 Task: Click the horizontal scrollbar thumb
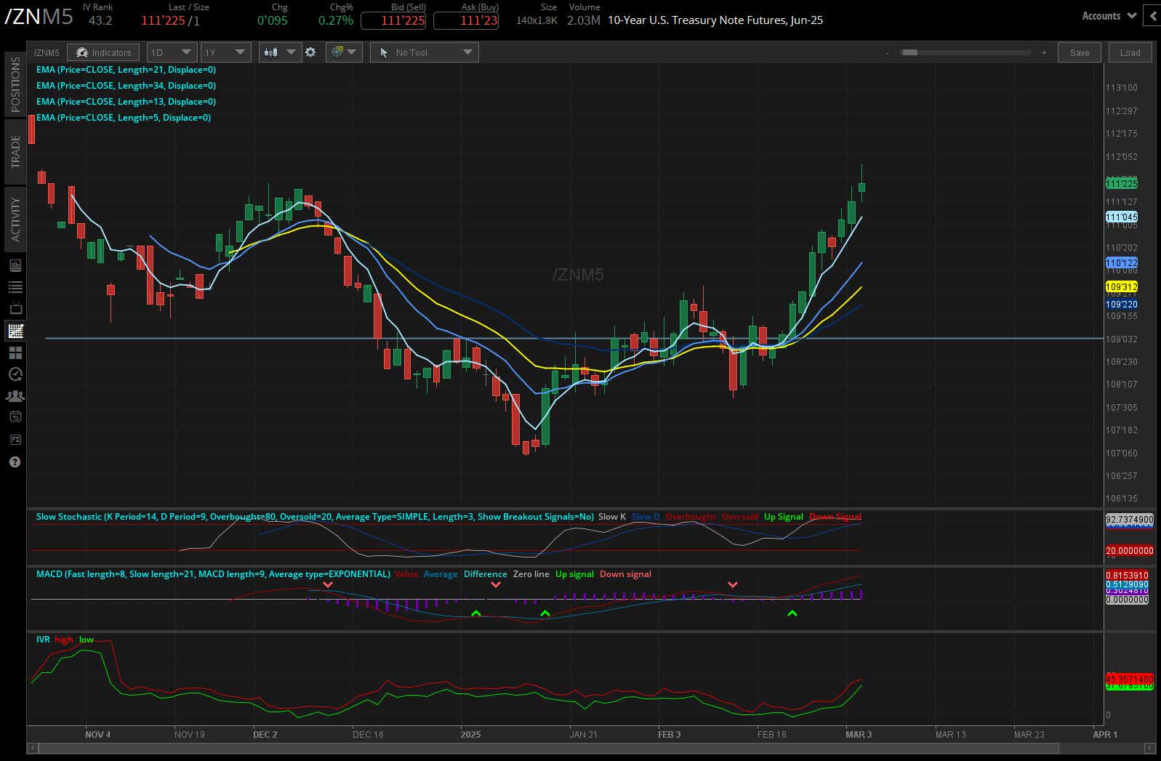coord(549,748)
